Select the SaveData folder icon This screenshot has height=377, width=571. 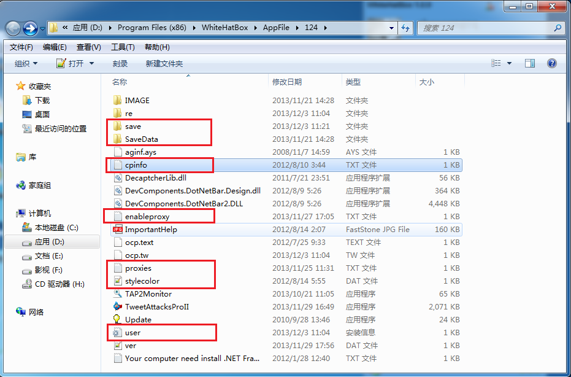pyautogui.click(x=118, y=139)
